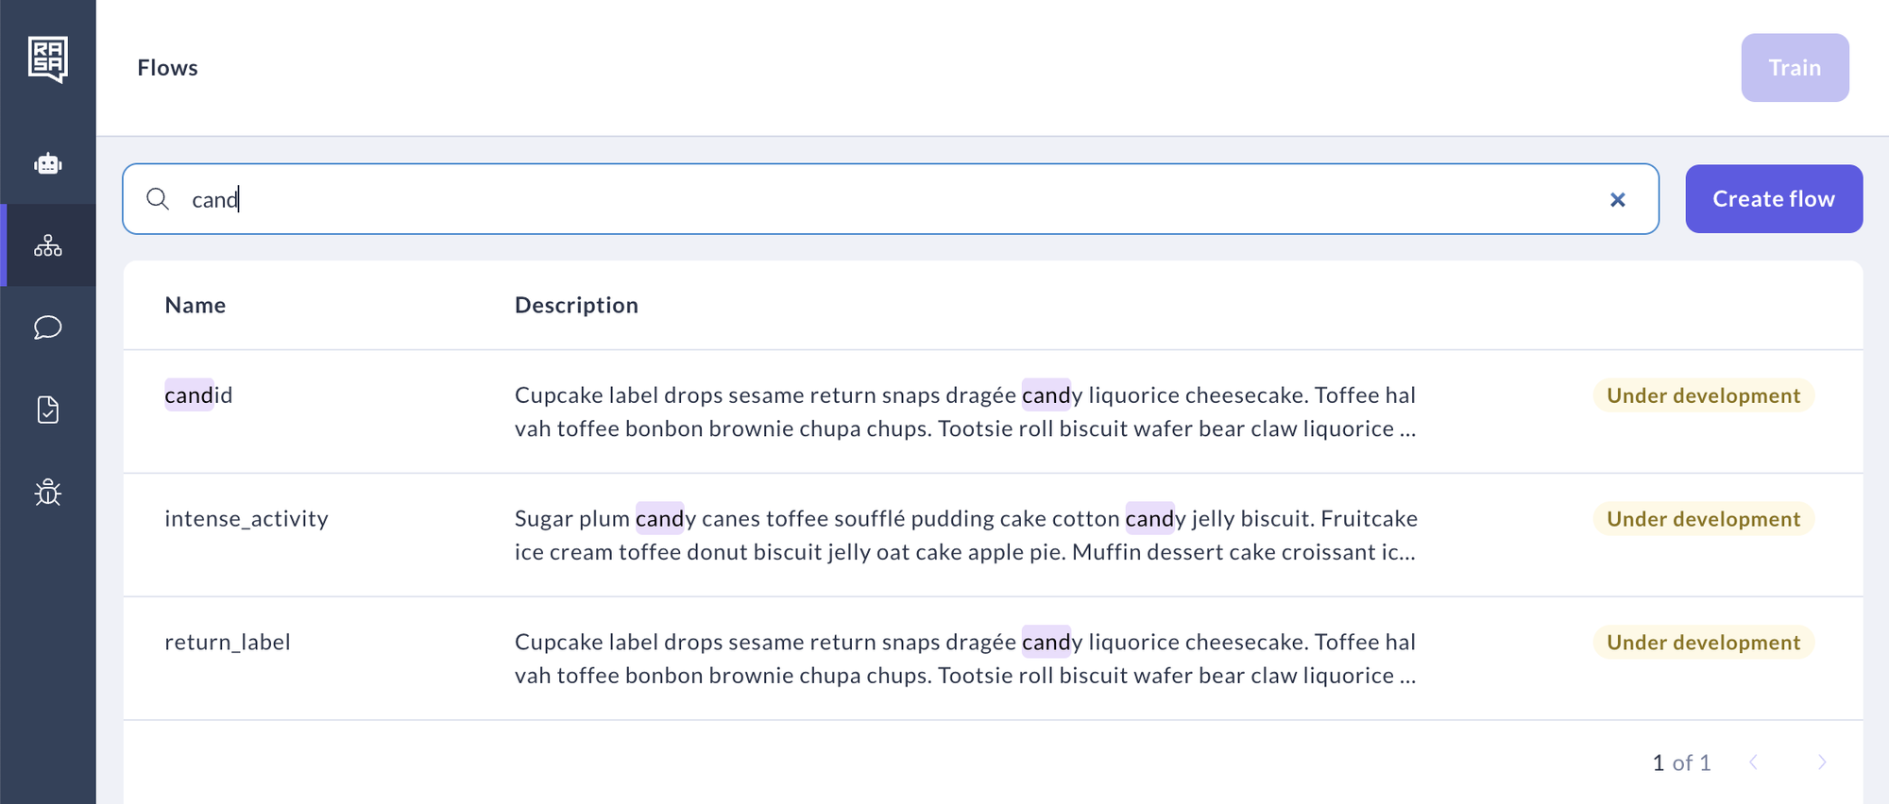Click Under development badge for candid
The width and height of the screenshot is (1889, 804).
point(1703,396)
